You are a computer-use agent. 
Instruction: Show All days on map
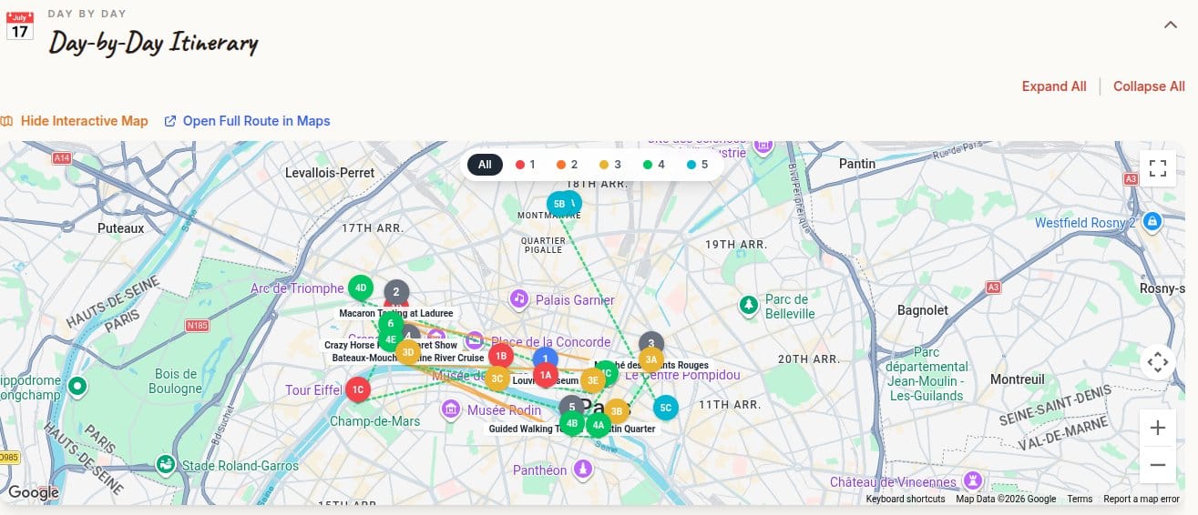(x=485, y=165)
